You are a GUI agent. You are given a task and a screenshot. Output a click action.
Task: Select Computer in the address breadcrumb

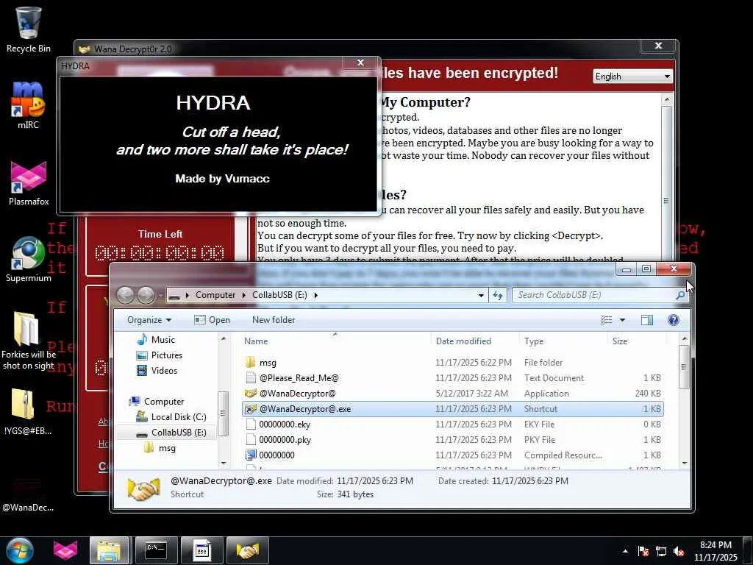[215, 295]
